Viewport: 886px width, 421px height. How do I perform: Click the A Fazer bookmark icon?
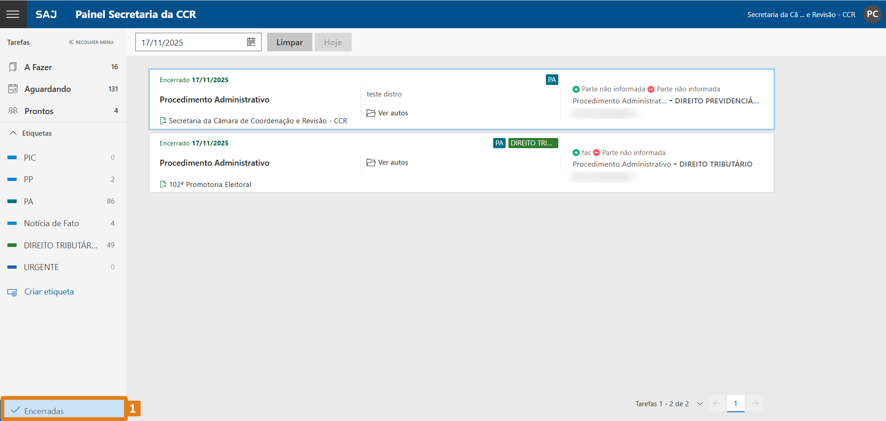(13, 67)
